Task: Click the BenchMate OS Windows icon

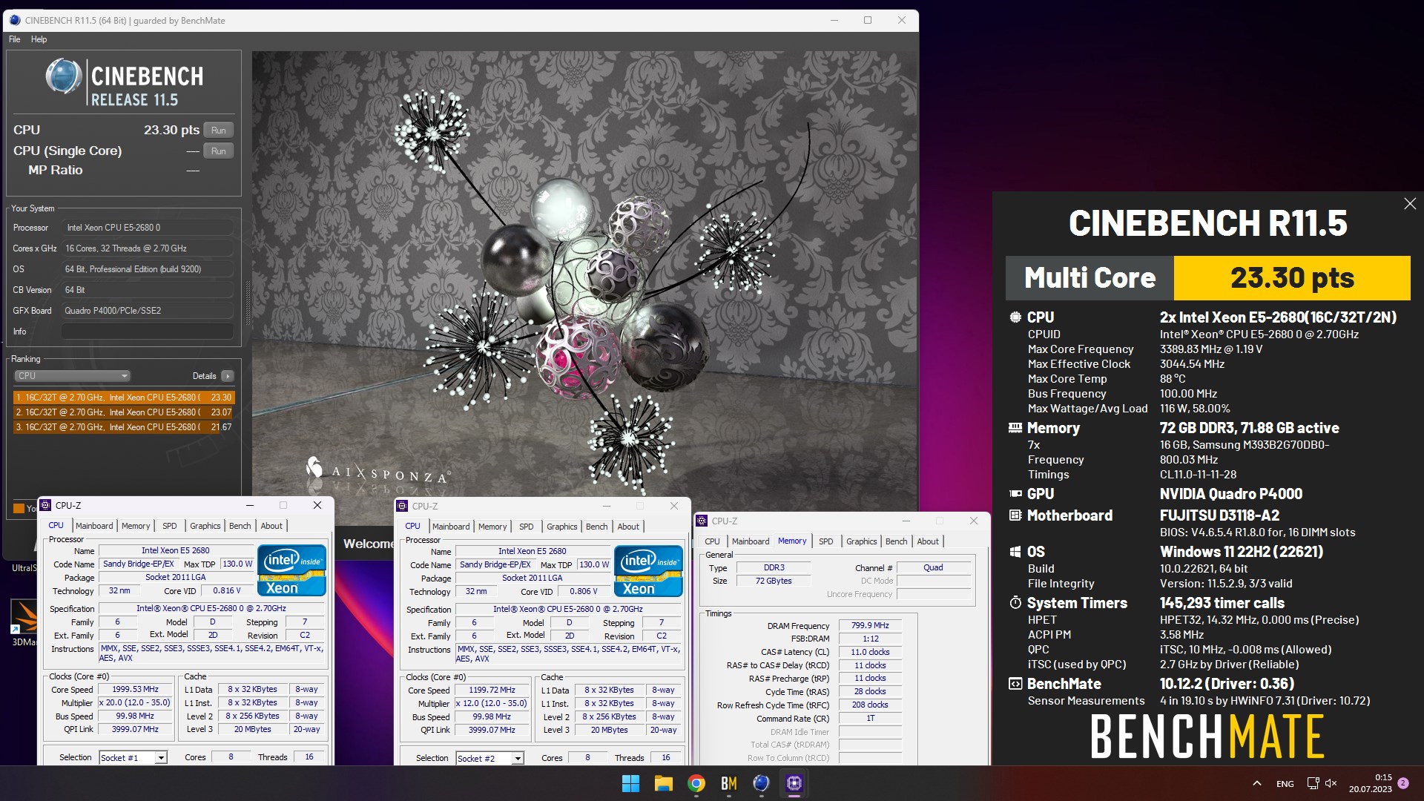Action: point(1015,552)
